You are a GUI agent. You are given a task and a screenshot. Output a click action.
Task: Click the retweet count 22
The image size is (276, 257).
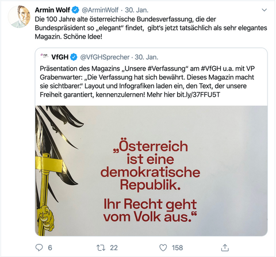(114, 248)
